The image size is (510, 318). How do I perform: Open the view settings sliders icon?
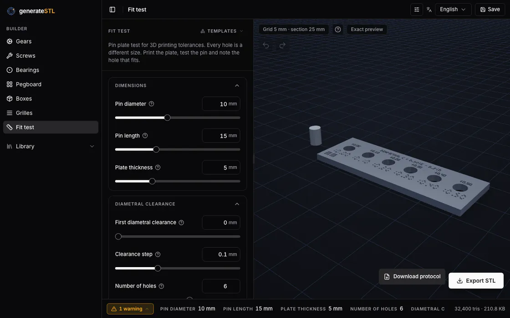point(417,10)
